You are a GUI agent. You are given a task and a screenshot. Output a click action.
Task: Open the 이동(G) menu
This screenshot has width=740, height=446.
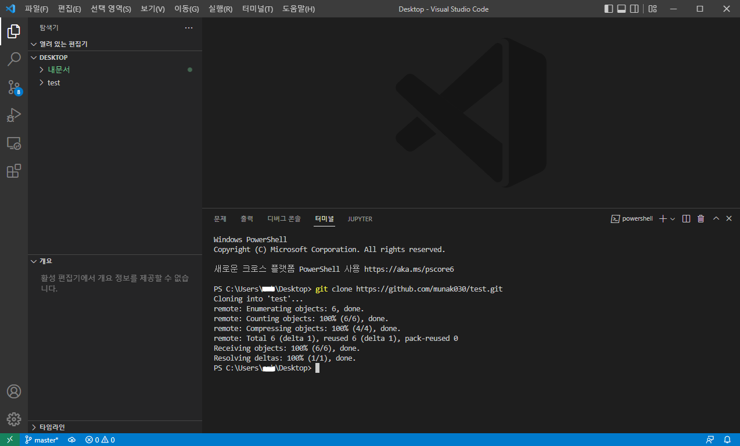tap(186, 9)
